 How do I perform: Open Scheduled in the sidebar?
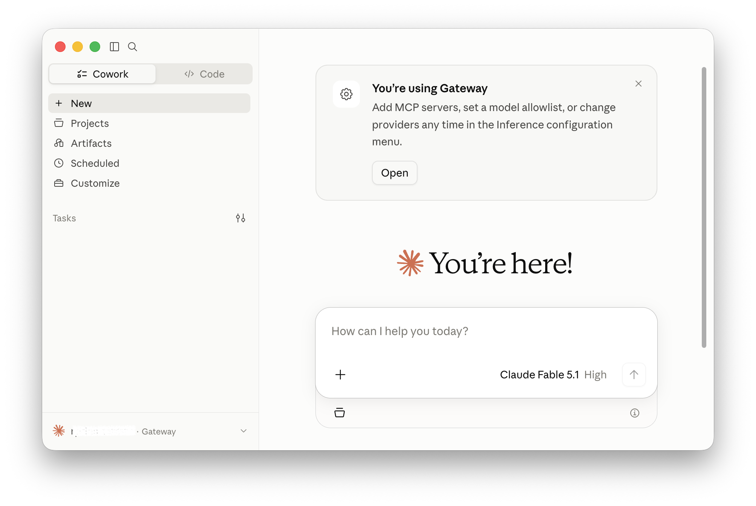pyautogui.click(x=149, y=163)
